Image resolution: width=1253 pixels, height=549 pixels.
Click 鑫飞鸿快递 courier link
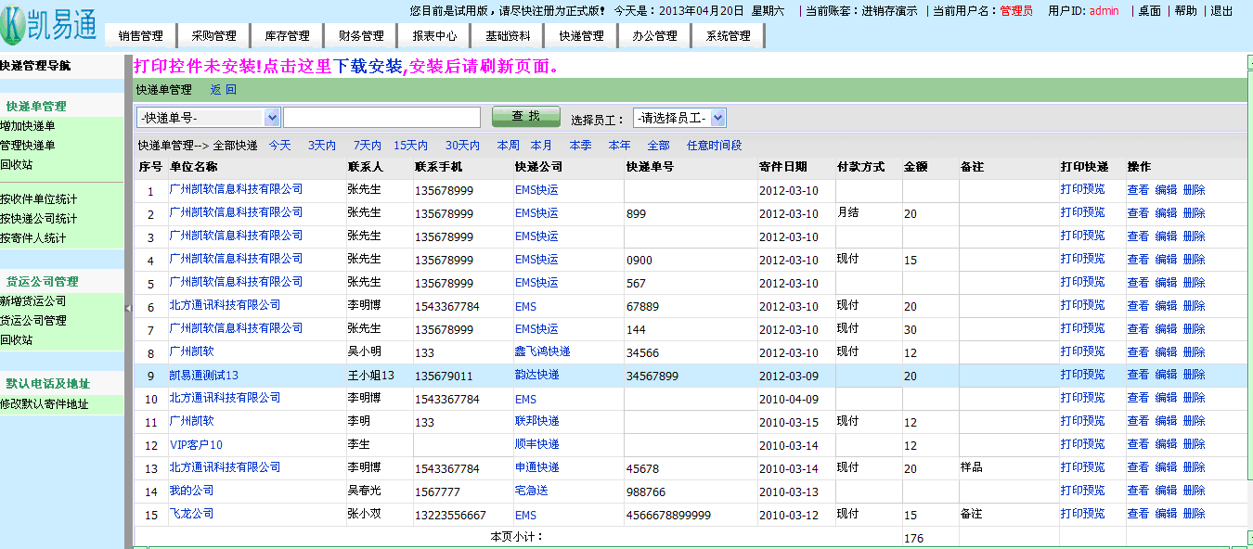tap(543, 351)
